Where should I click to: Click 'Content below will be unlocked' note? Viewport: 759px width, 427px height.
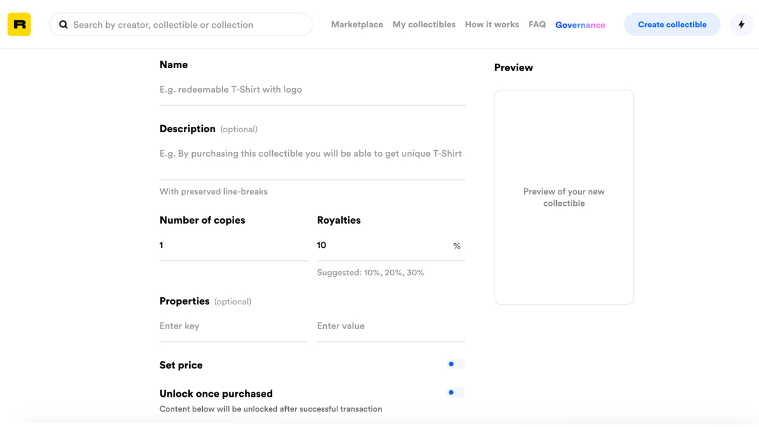pos(271,409)
